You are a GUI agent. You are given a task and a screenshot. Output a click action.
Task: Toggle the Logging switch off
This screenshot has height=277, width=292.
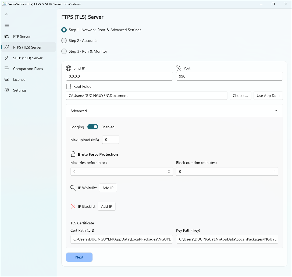coord(93,127)
